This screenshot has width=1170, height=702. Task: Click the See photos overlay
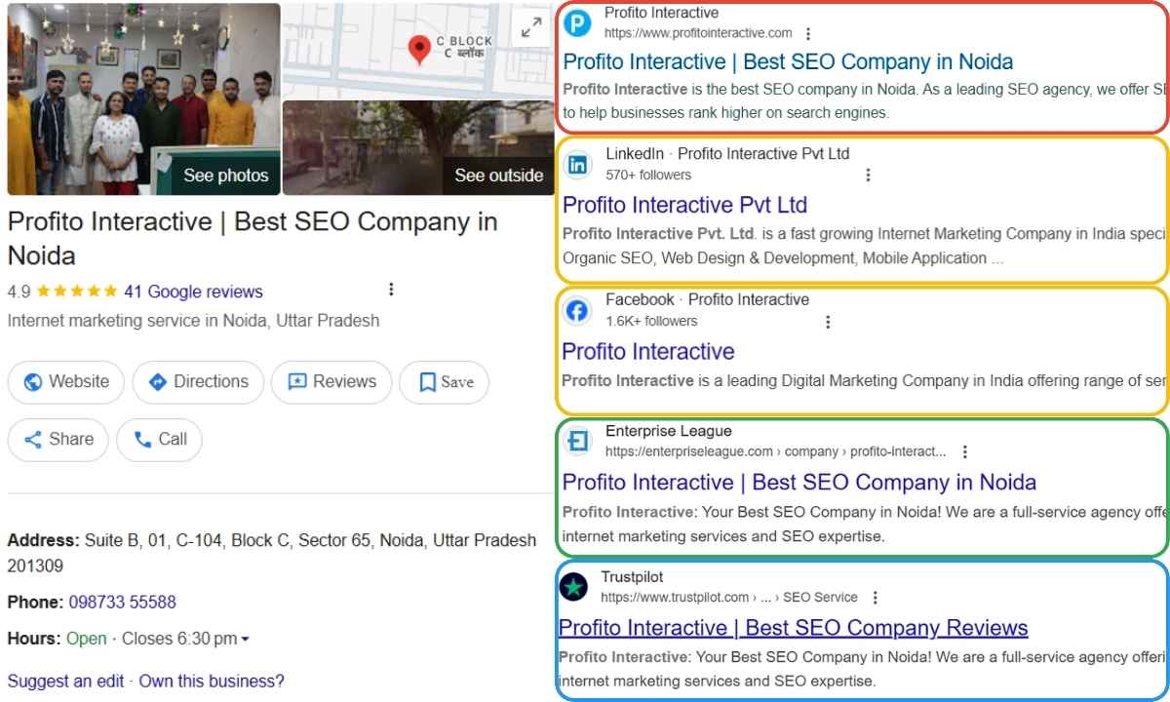pyautogui.click(x=225, y=175)
